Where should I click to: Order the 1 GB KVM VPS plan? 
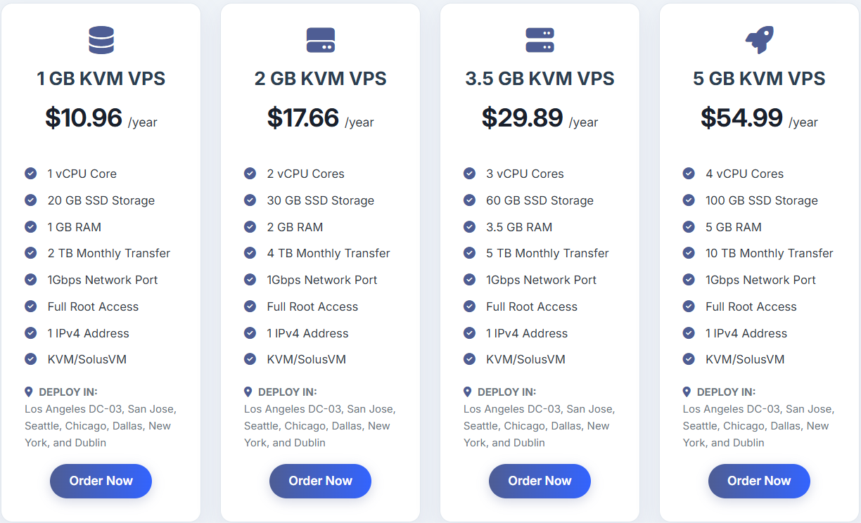click(101, 481)
